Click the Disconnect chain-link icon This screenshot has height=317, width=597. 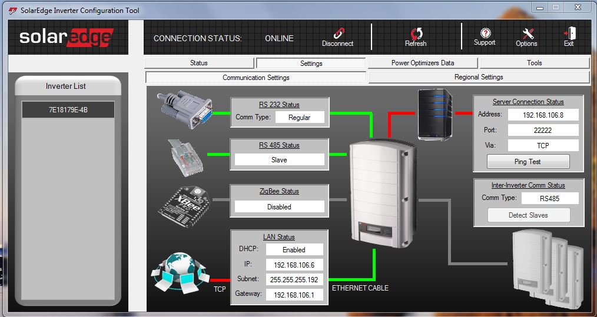click(339, 33)
